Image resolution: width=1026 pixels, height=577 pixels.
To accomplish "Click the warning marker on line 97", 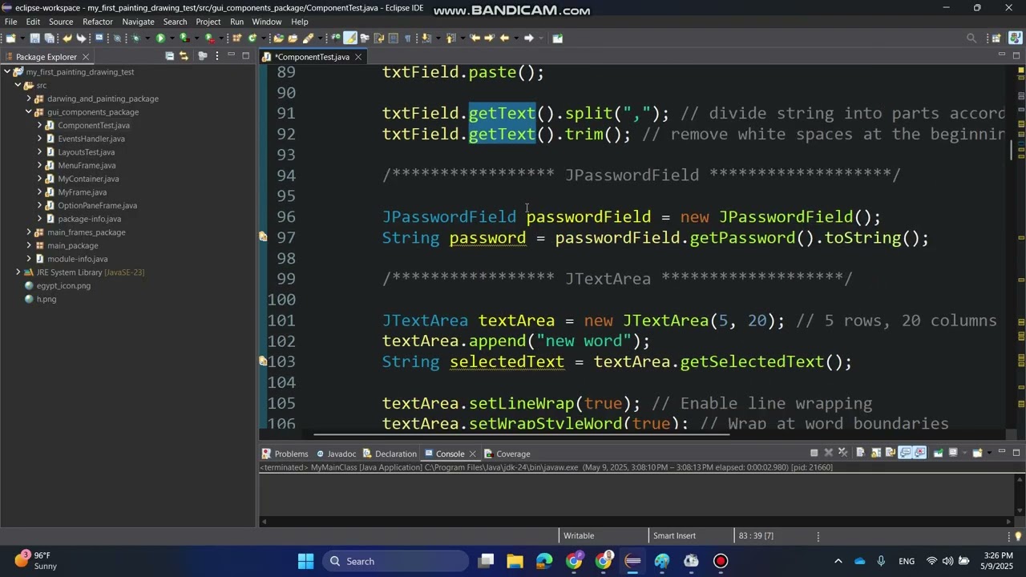I will click(263, 237).
